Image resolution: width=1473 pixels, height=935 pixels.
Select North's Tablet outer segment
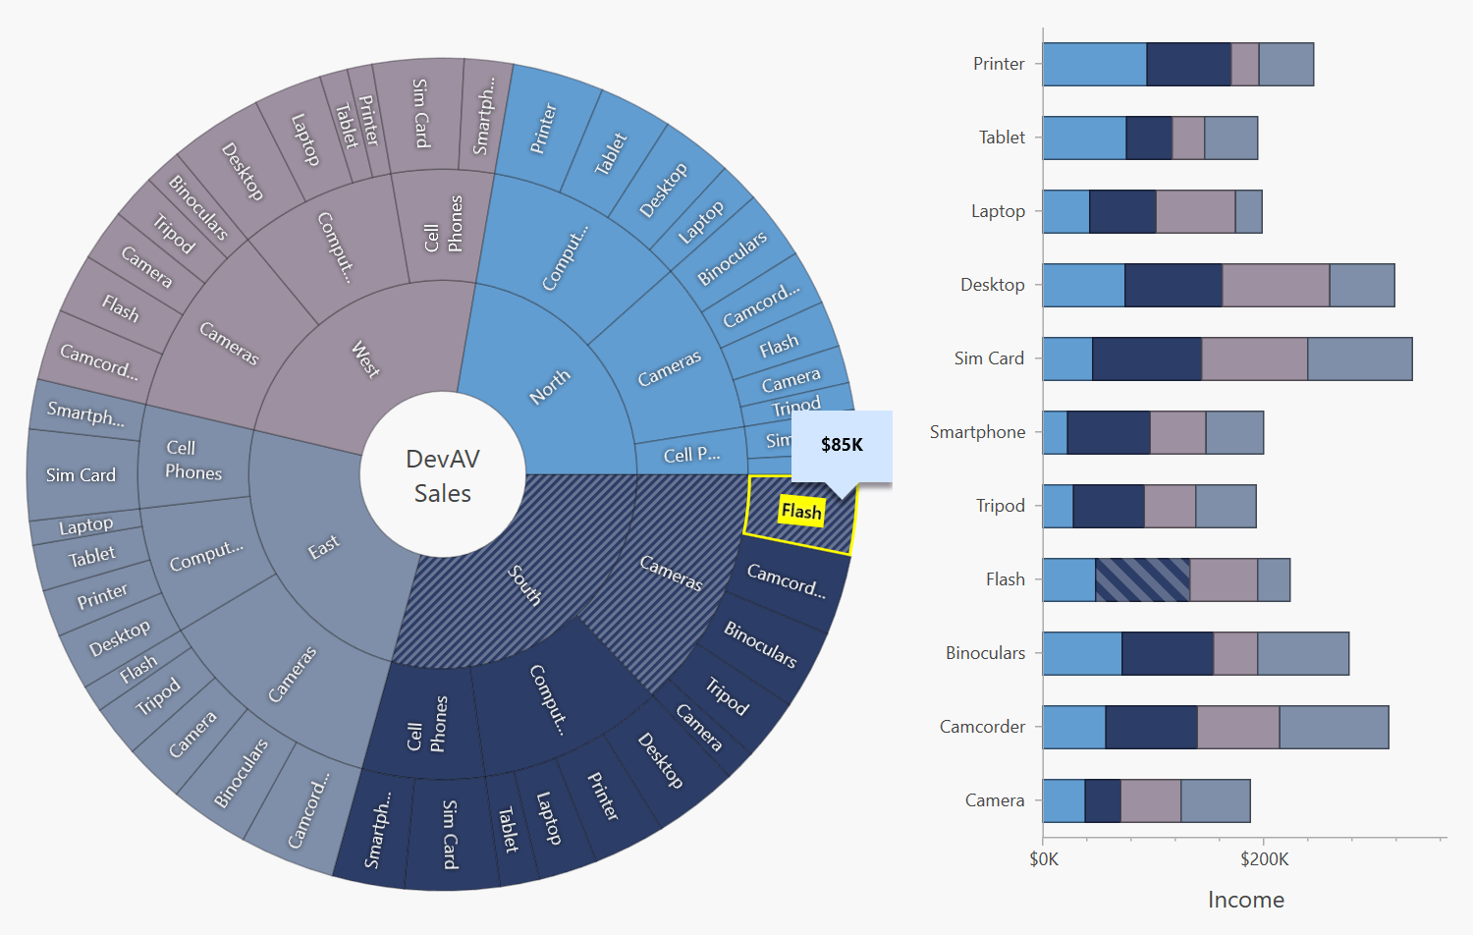[x=610, y=154]
